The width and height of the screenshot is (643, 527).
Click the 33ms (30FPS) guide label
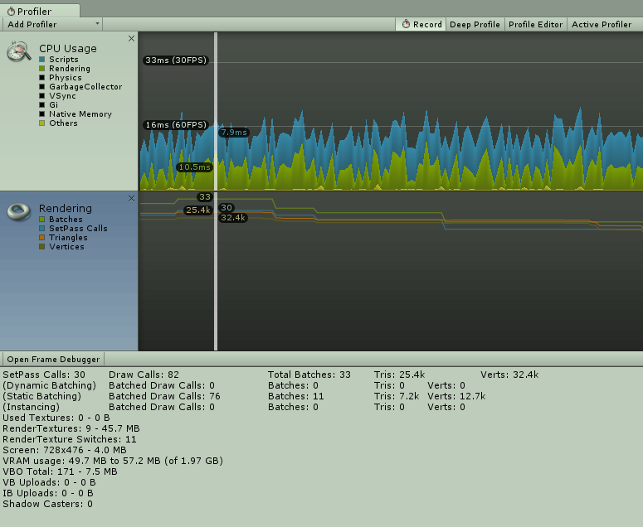click(176, 60)
